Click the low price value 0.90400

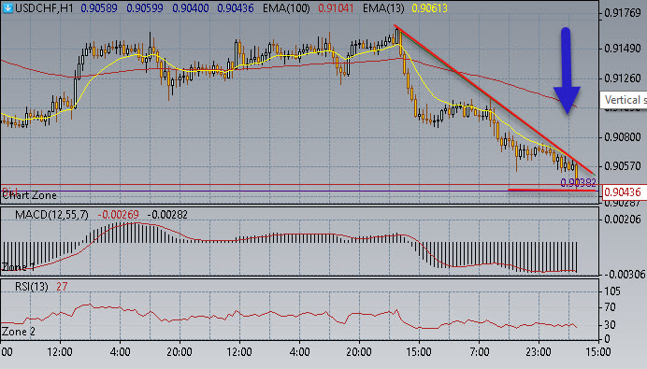(190, 8)
